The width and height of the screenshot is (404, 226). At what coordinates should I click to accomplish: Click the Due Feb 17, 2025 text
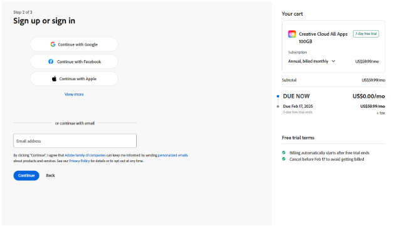click(x=298, y=106)
